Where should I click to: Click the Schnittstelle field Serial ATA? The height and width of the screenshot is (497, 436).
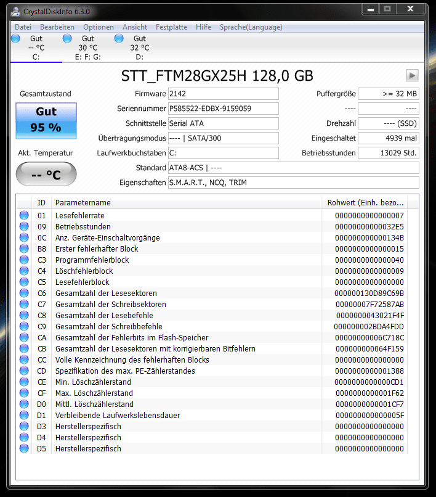click(223, 123)
